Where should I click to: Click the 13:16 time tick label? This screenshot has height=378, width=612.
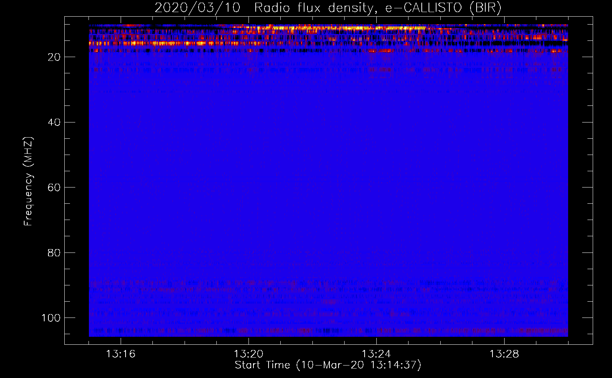click(121, 354)
